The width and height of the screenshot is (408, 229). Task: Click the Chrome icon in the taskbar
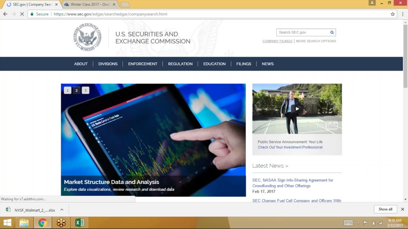(42, 223)
